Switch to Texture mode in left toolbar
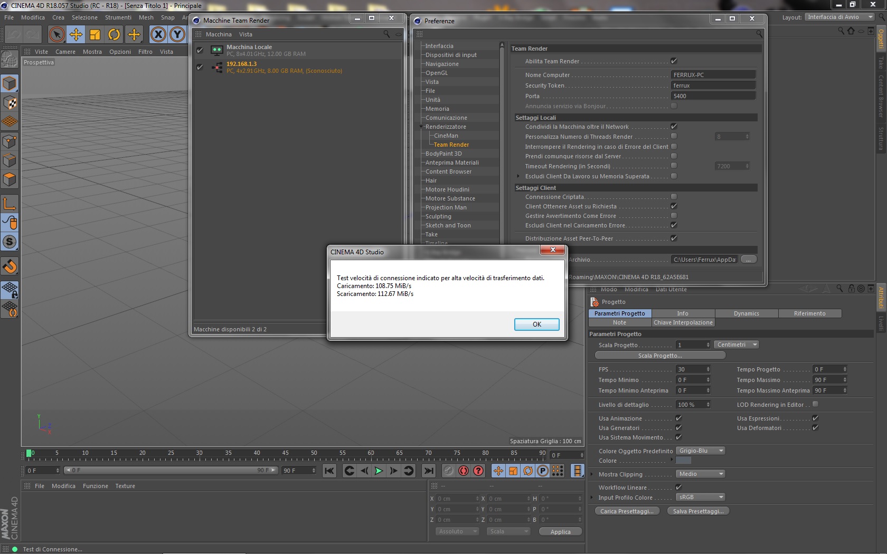The height and width of the screenshot is (554, 887). [x=10, y=103]
